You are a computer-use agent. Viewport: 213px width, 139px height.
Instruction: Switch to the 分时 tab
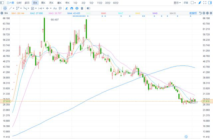coord(19,3)
